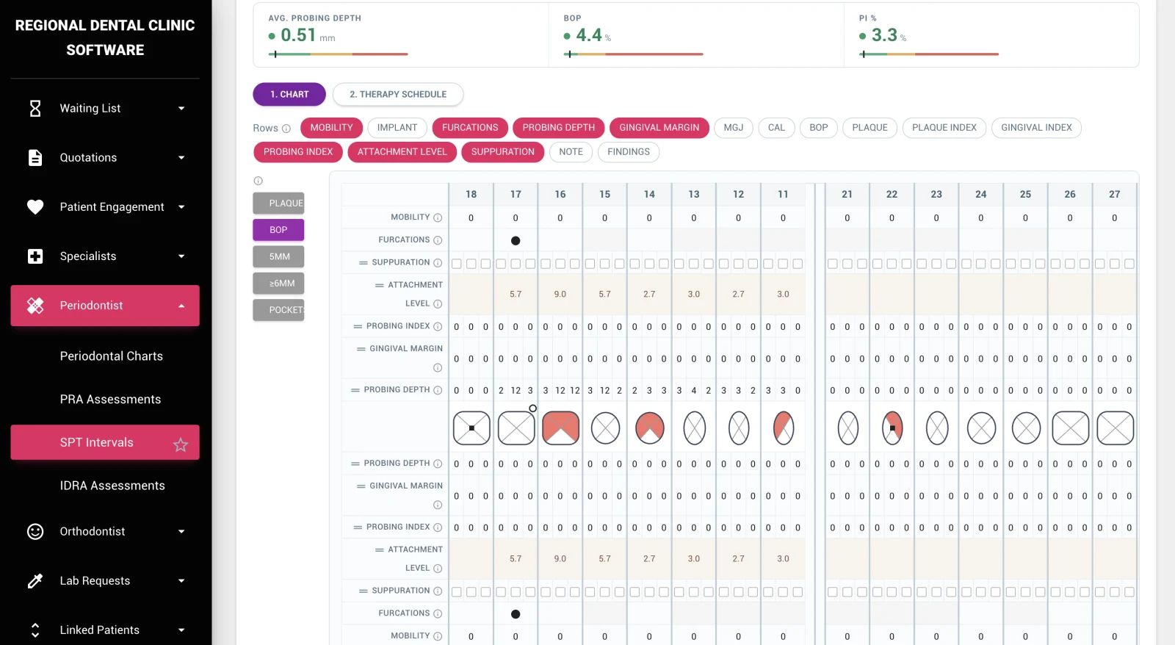1175x645 pixels.
Task: Click the BOP mode button
Action: point(278,230)
